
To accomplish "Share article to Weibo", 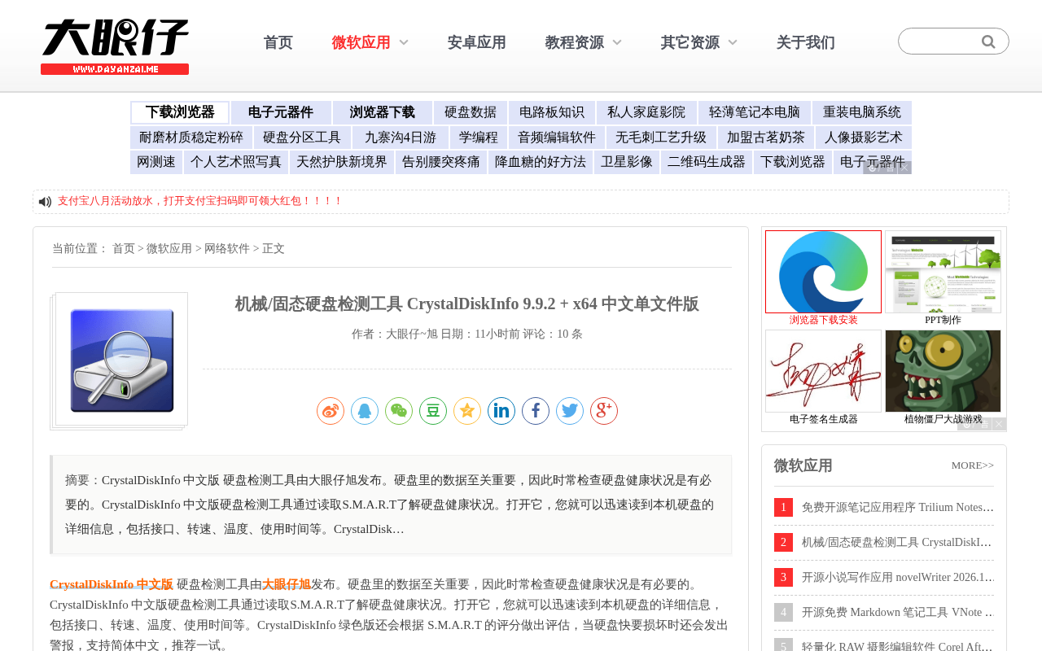I will point(331,411).
